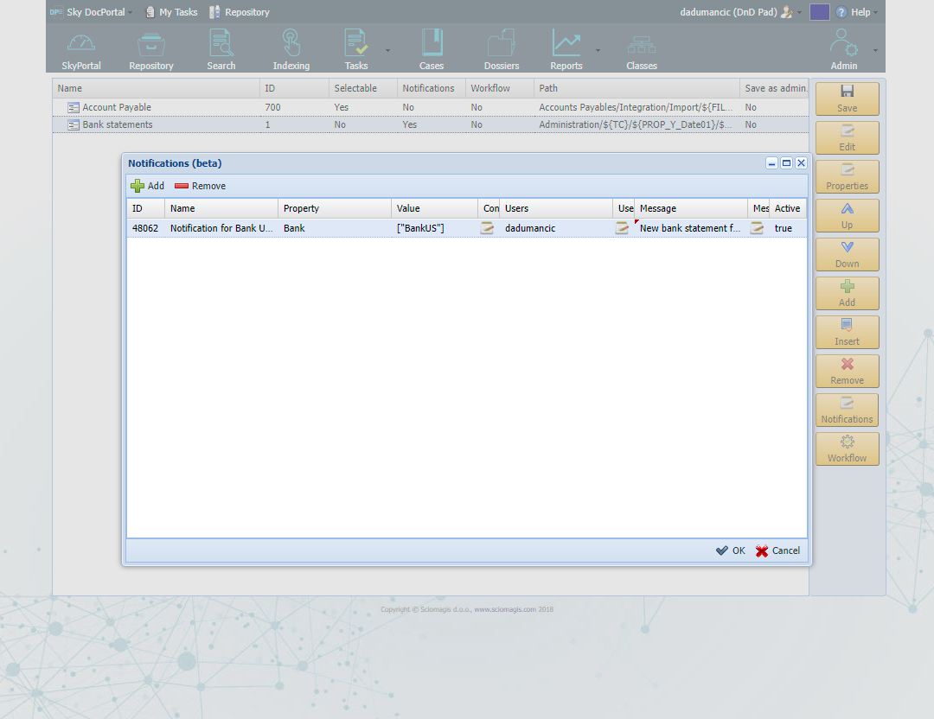Open the SkyPortal dashboard icon
This screenshot has height=719, width=934.
click(x=81, y=48)
